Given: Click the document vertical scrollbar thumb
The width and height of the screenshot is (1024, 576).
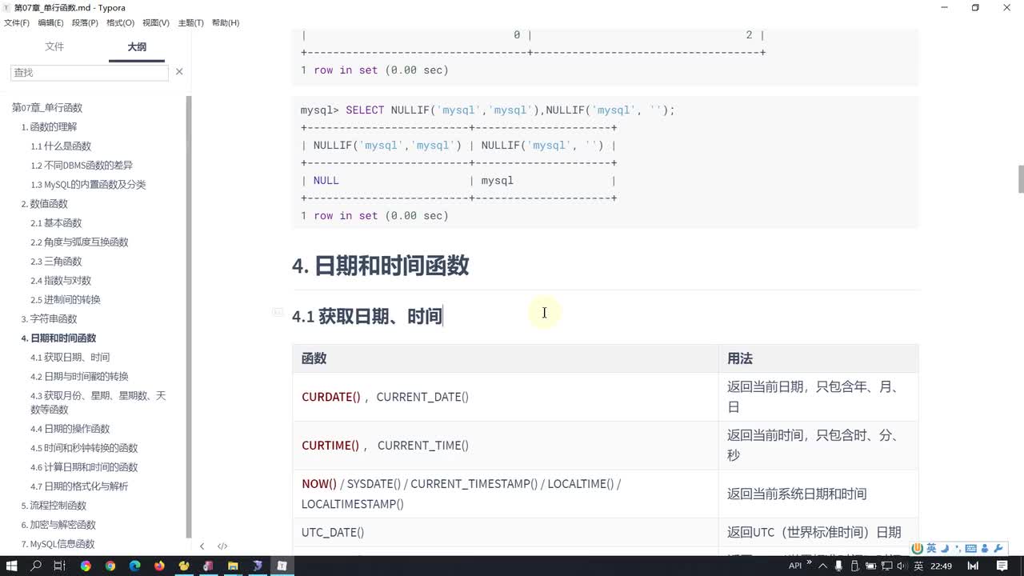Looking at the screenshot, I should (x=1021, y=179).
